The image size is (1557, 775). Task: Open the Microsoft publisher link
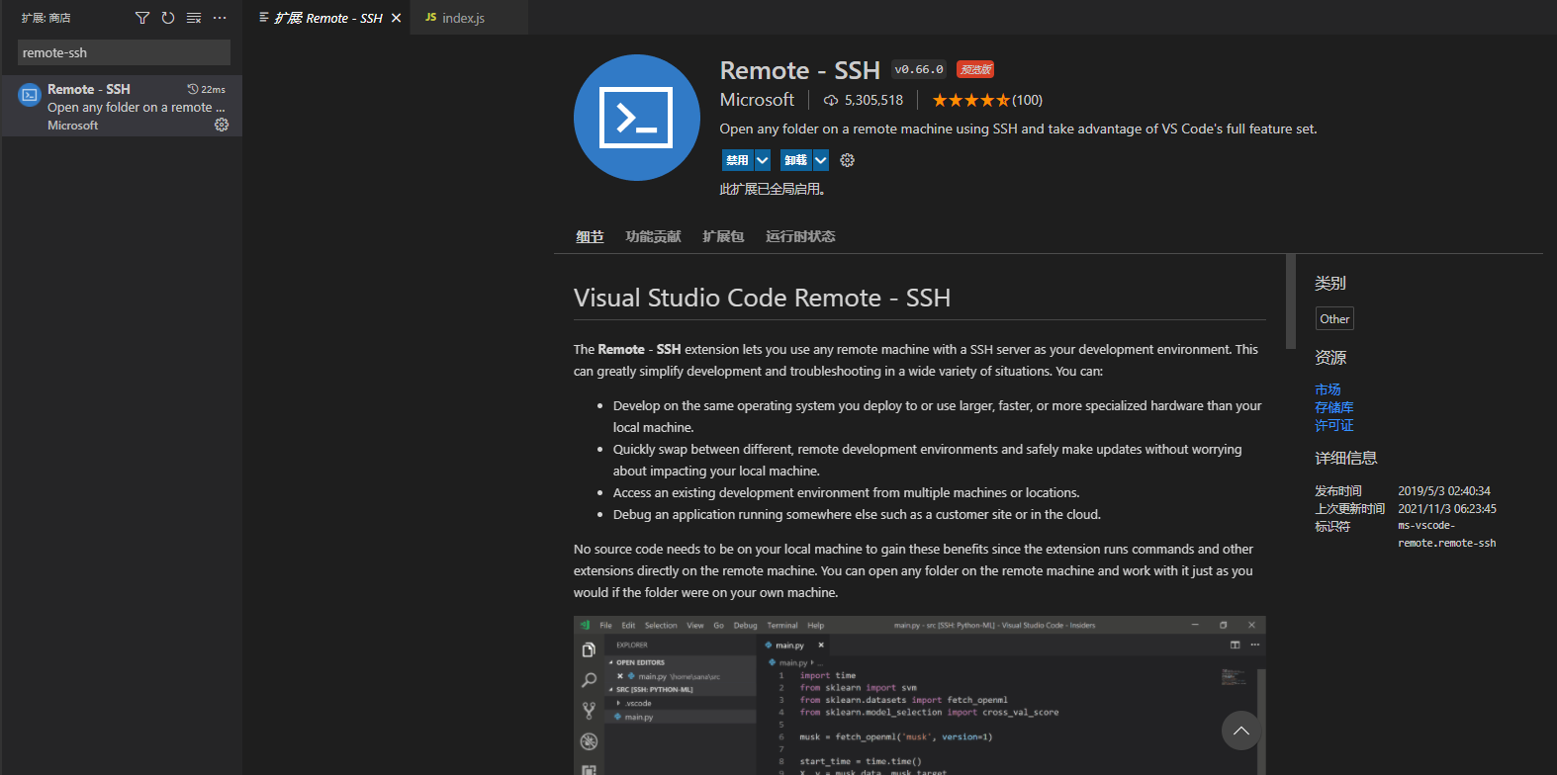[x=757, y=100]
